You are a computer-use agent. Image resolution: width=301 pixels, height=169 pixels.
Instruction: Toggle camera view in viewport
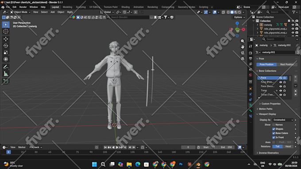click(x=243, y=53)
